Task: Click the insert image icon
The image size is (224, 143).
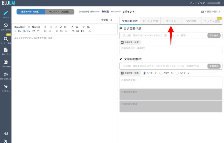Action: 78,31
